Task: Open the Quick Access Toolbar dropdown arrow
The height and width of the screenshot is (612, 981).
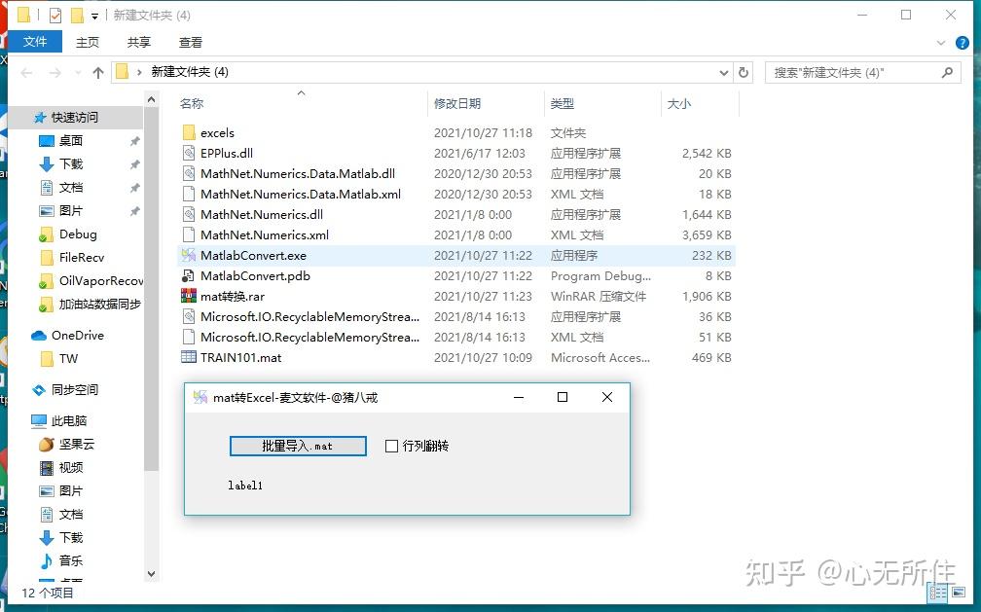Action: click(94, 15)
